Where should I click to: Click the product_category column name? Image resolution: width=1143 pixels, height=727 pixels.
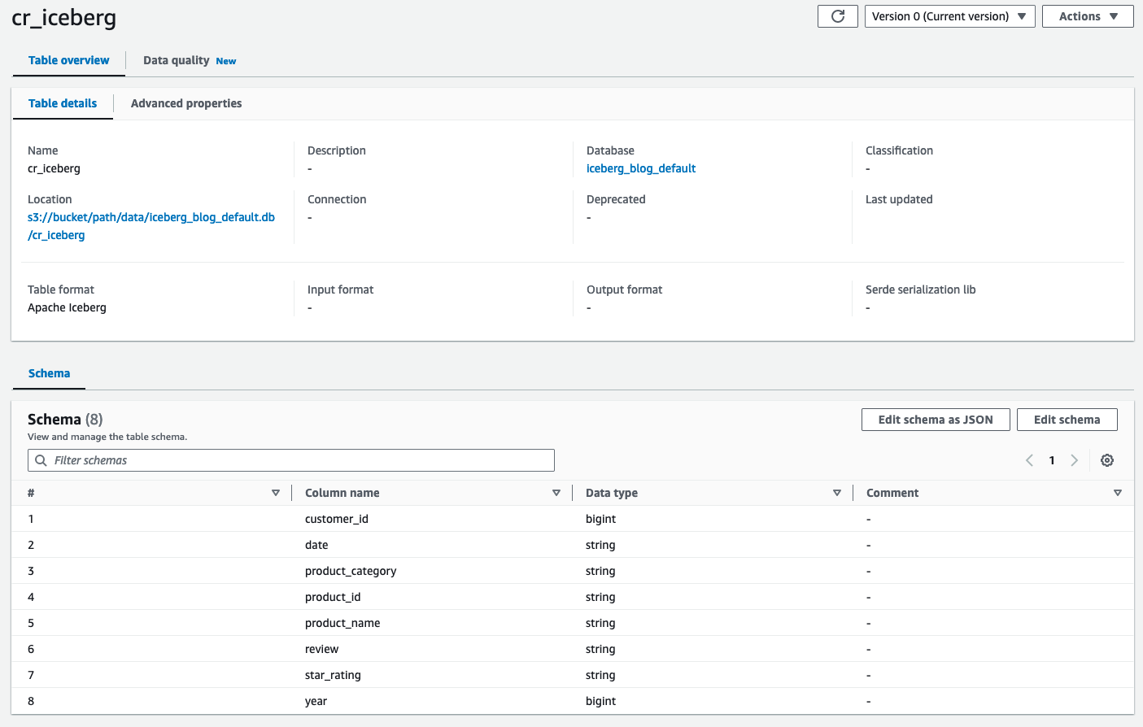tap(351, 571)
